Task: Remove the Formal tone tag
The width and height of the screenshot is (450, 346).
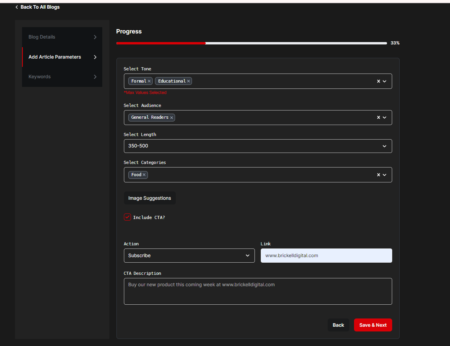Action: coord(149,81)
